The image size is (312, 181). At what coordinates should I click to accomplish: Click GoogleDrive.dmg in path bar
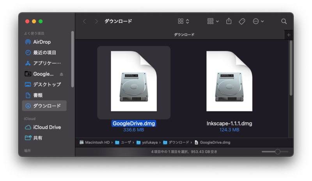(x=213, y=142)
